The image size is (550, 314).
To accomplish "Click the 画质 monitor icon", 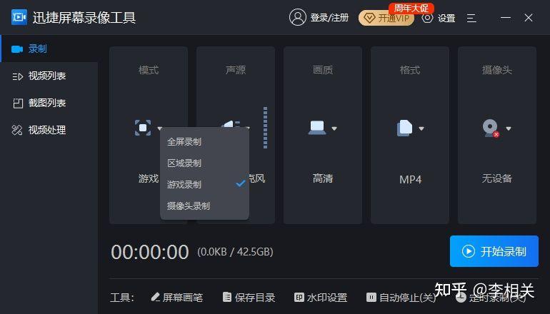I will [316, 128].
